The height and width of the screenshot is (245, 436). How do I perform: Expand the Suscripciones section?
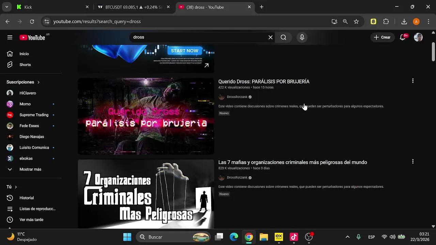pyautogui.click(x=23, y=82)
